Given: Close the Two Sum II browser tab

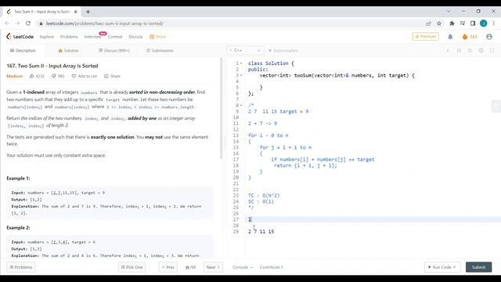Looking at the screenshot, I should point(76,12).
